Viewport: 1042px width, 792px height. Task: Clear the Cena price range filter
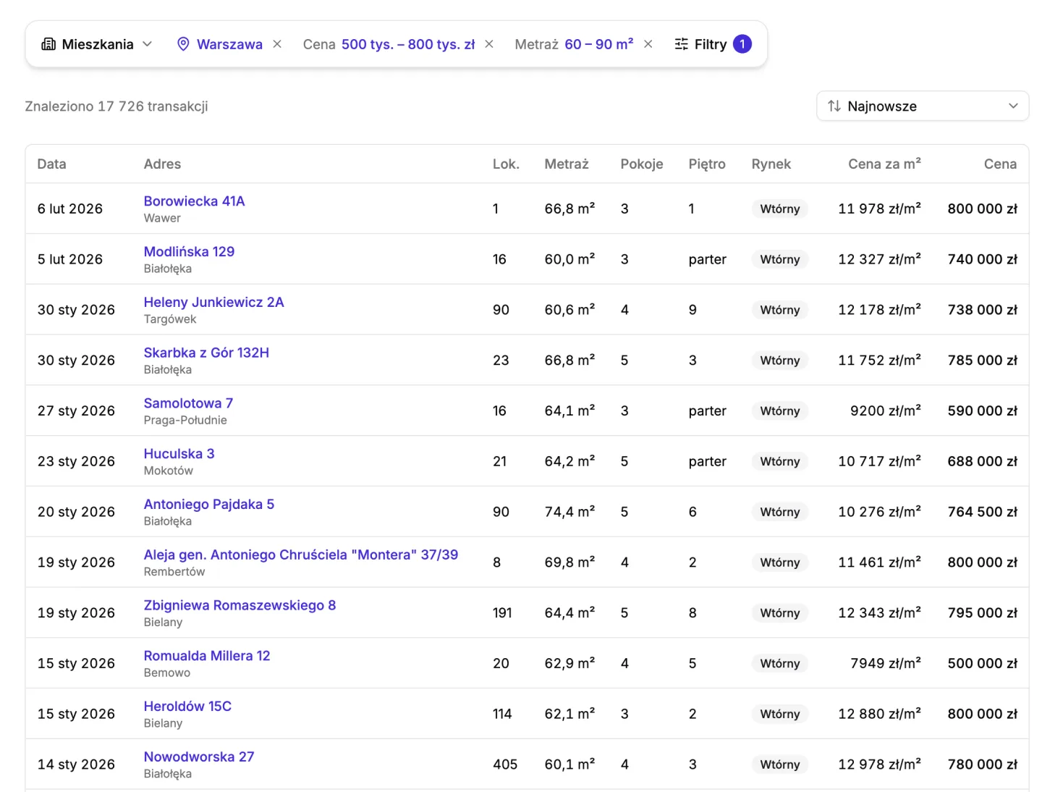[489, 44]
